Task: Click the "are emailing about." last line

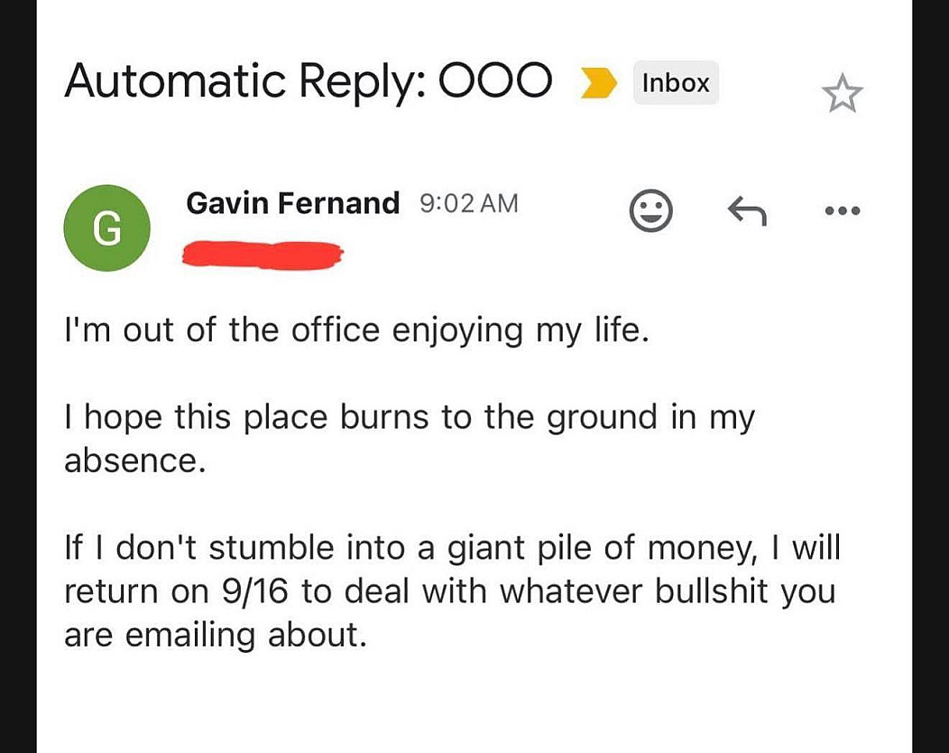Action: coord(216,635)
